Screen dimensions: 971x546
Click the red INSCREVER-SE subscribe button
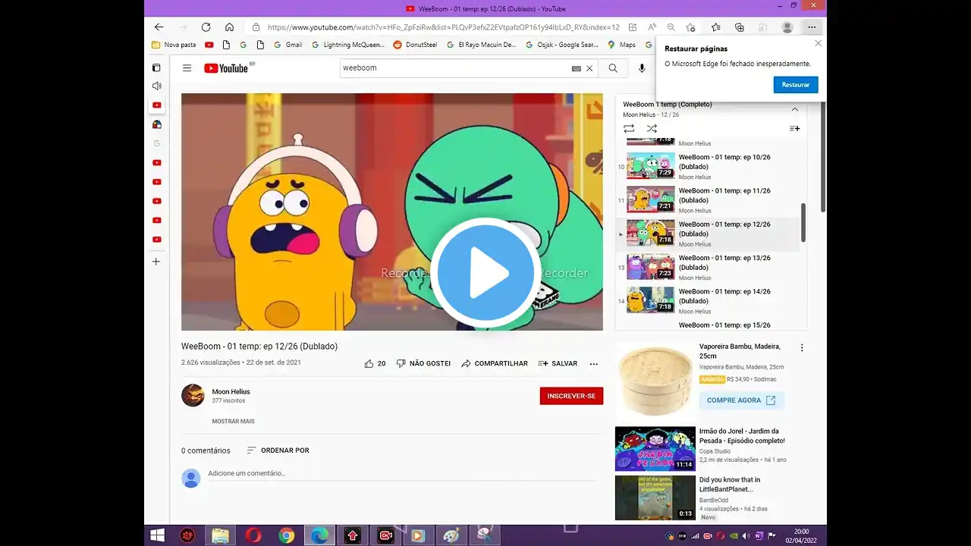[x=571, y=396]
